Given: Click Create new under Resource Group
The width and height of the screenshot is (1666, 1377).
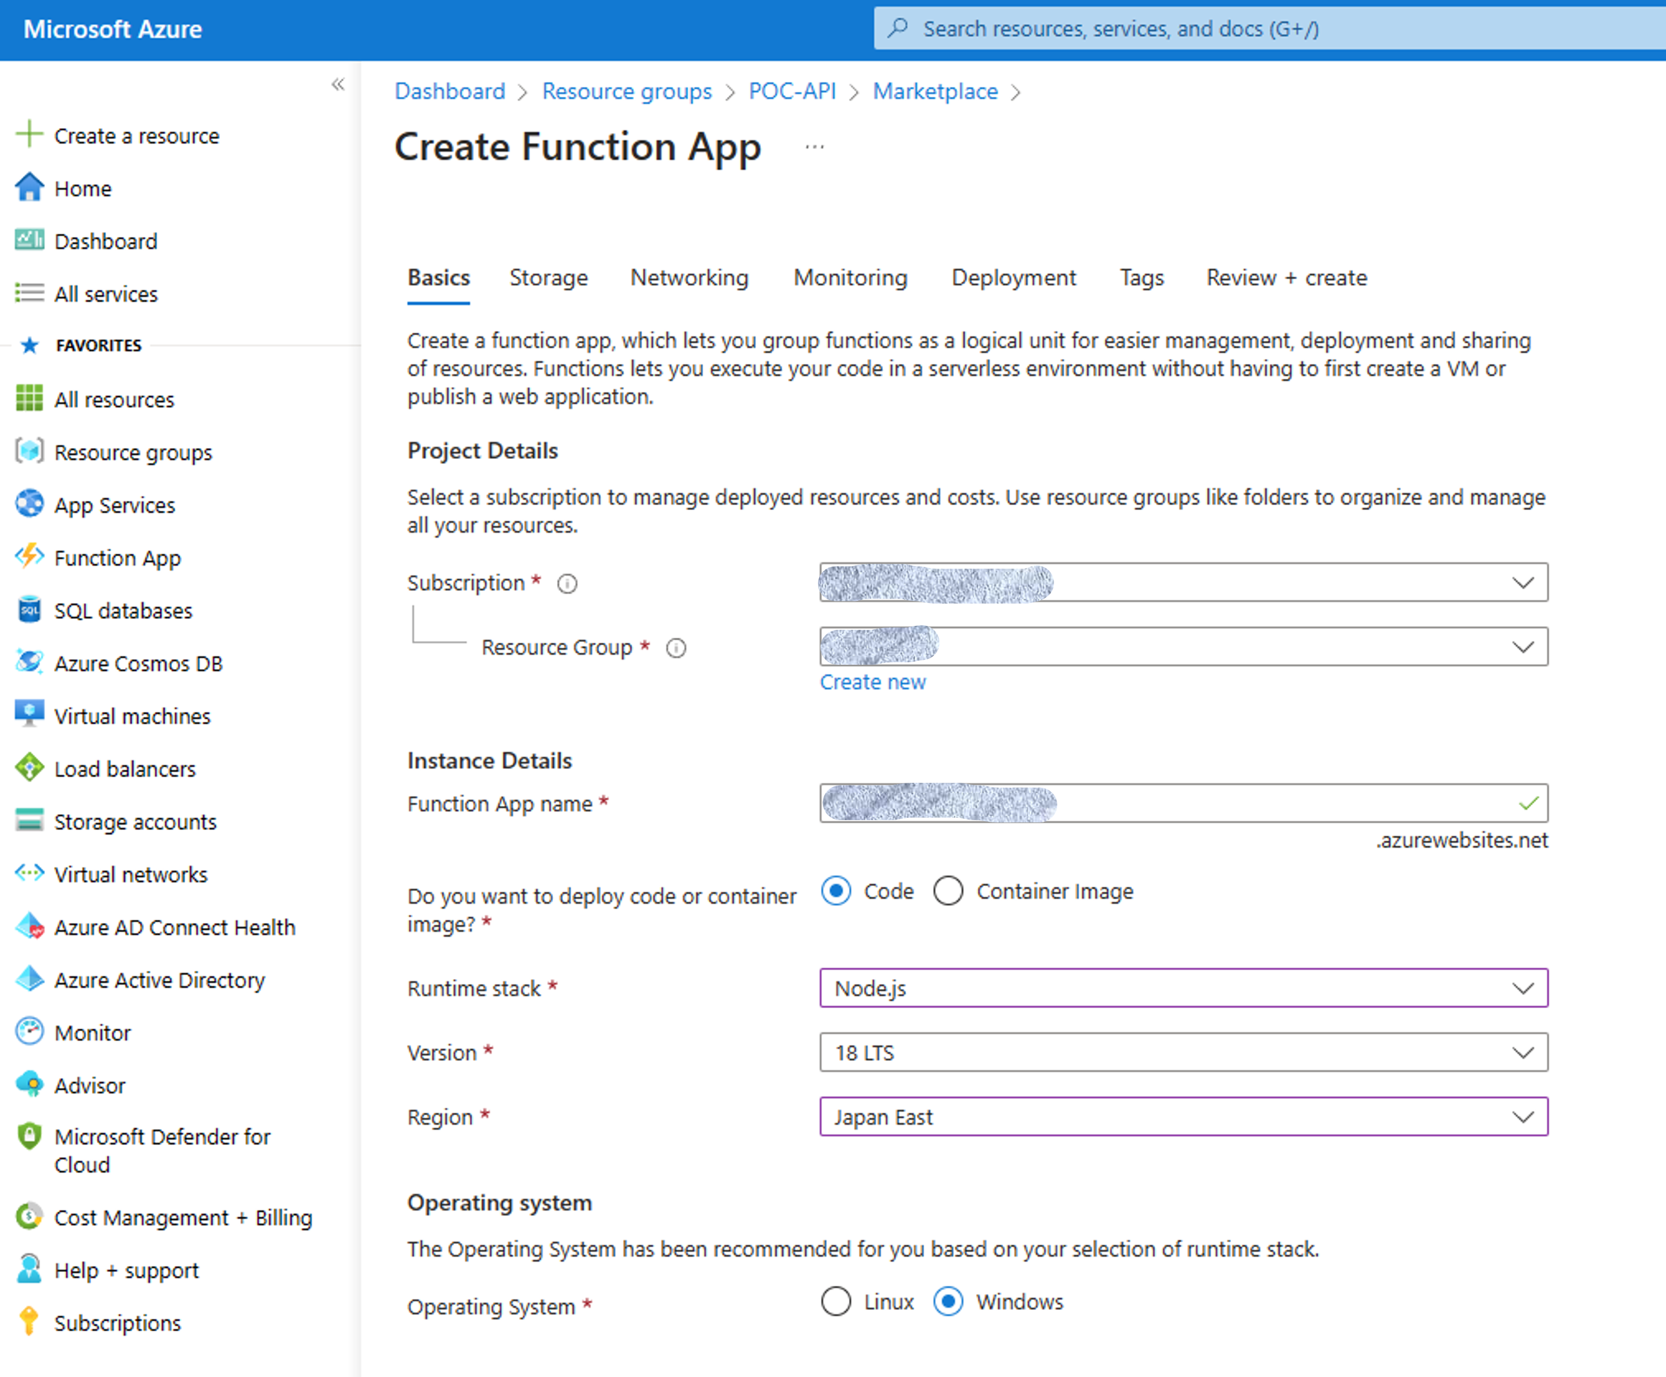Looking at the screenshot, I should [873, 682].
